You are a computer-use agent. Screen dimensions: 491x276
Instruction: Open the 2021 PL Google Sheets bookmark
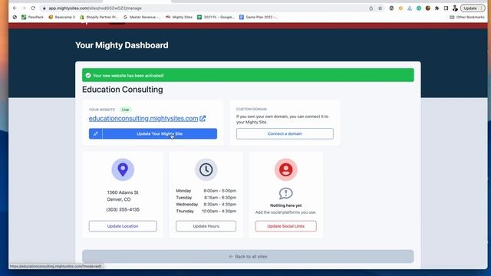click(x=216, y=17)
